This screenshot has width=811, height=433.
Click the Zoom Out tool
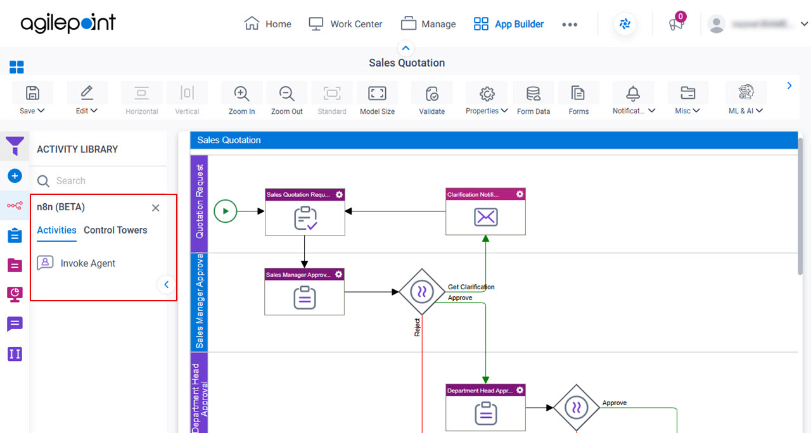tap(287, 100)
